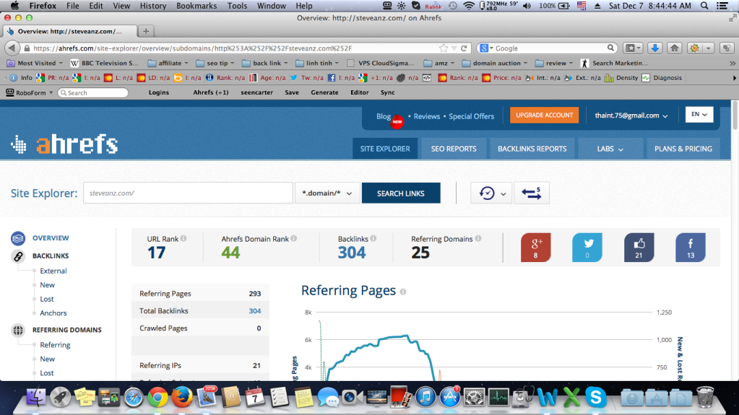Open the RoboForm dropdown
Viewport: 739px width, 415px height.
click(29, 93)
